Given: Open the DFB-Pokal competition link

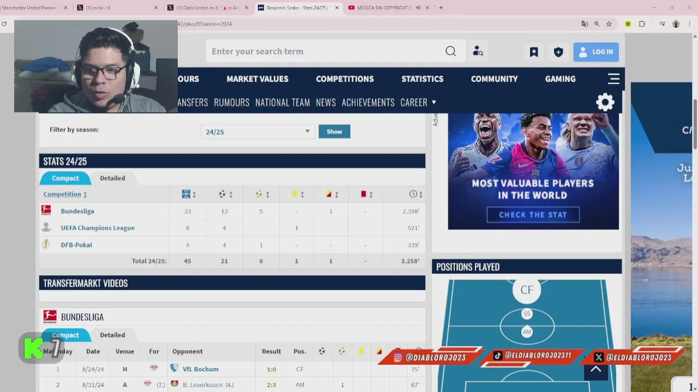Looking at the screenshot, I should 76,244.
